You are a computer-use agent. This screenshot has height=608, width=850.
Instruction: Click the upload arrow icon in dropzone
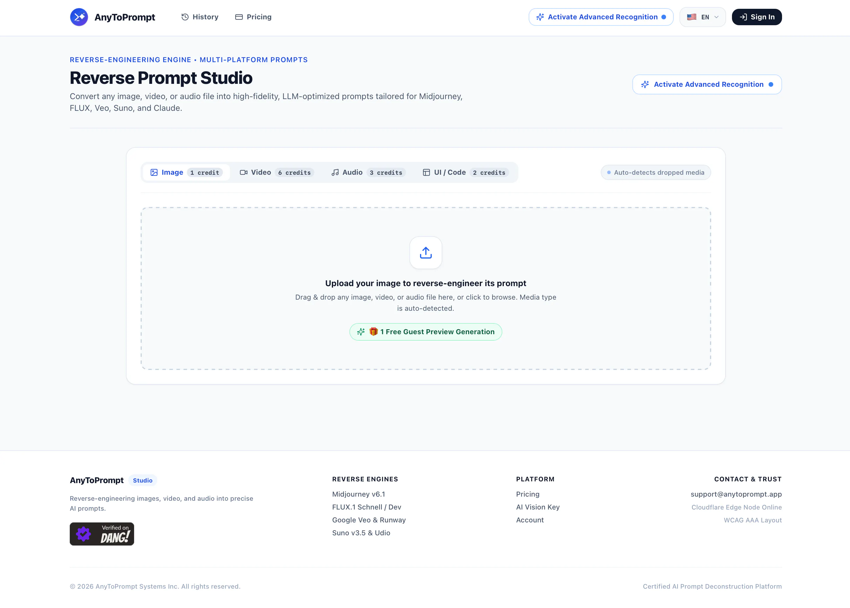pos(426,253)
